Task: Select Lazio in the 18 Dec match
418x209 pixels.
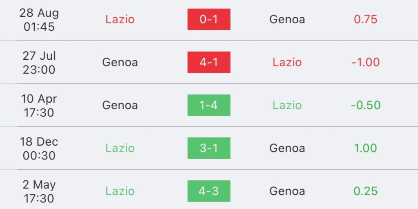Action: click(x=120, y=148)
